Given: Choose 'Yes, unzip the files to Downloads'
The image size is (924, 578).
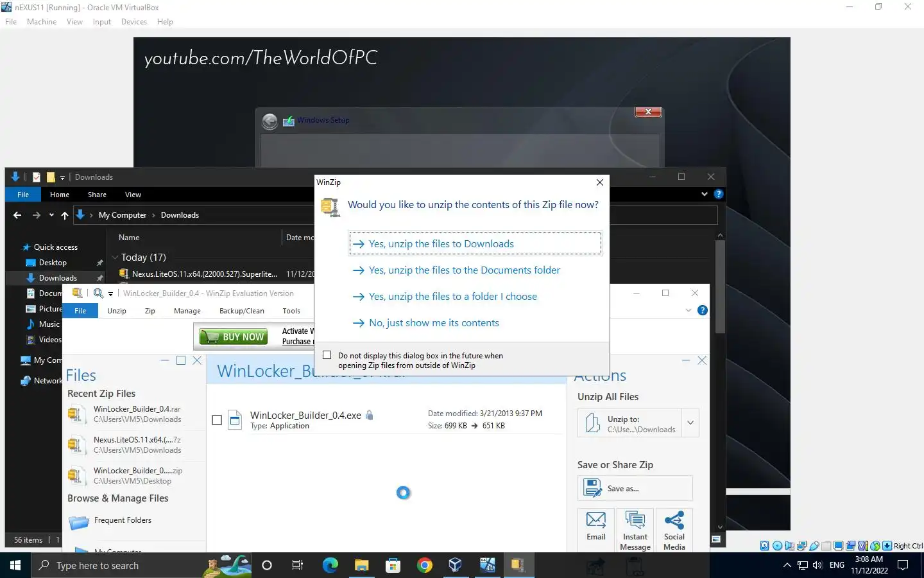Looking at the screenshot, I should (475, 243).
